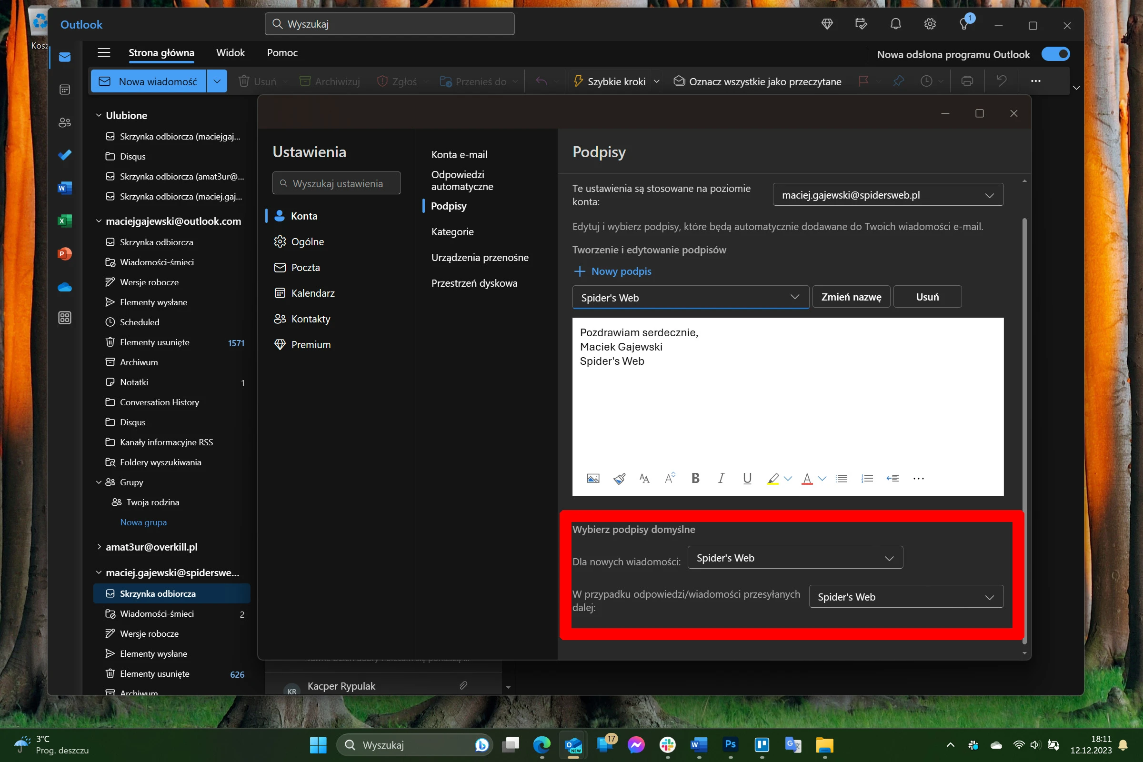Open Photoshop from the Windows taskbar

[730, 744]
